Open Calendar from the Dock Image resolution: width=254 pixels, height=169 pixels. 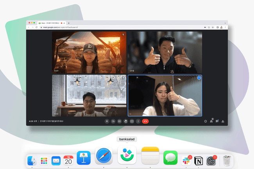68,160
